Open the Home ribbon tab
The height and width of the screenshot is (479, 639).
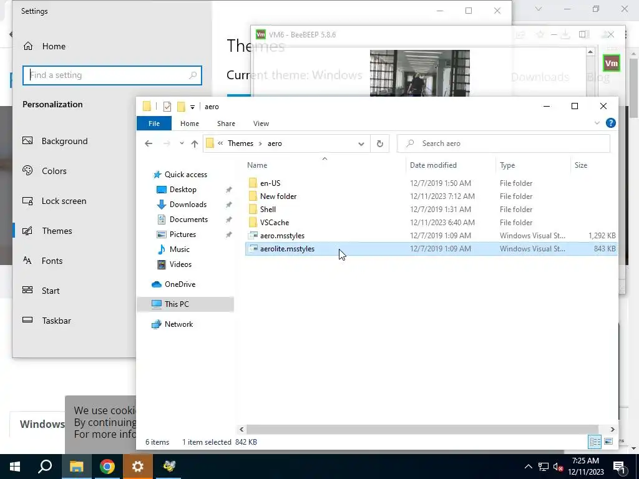point(190,123)
